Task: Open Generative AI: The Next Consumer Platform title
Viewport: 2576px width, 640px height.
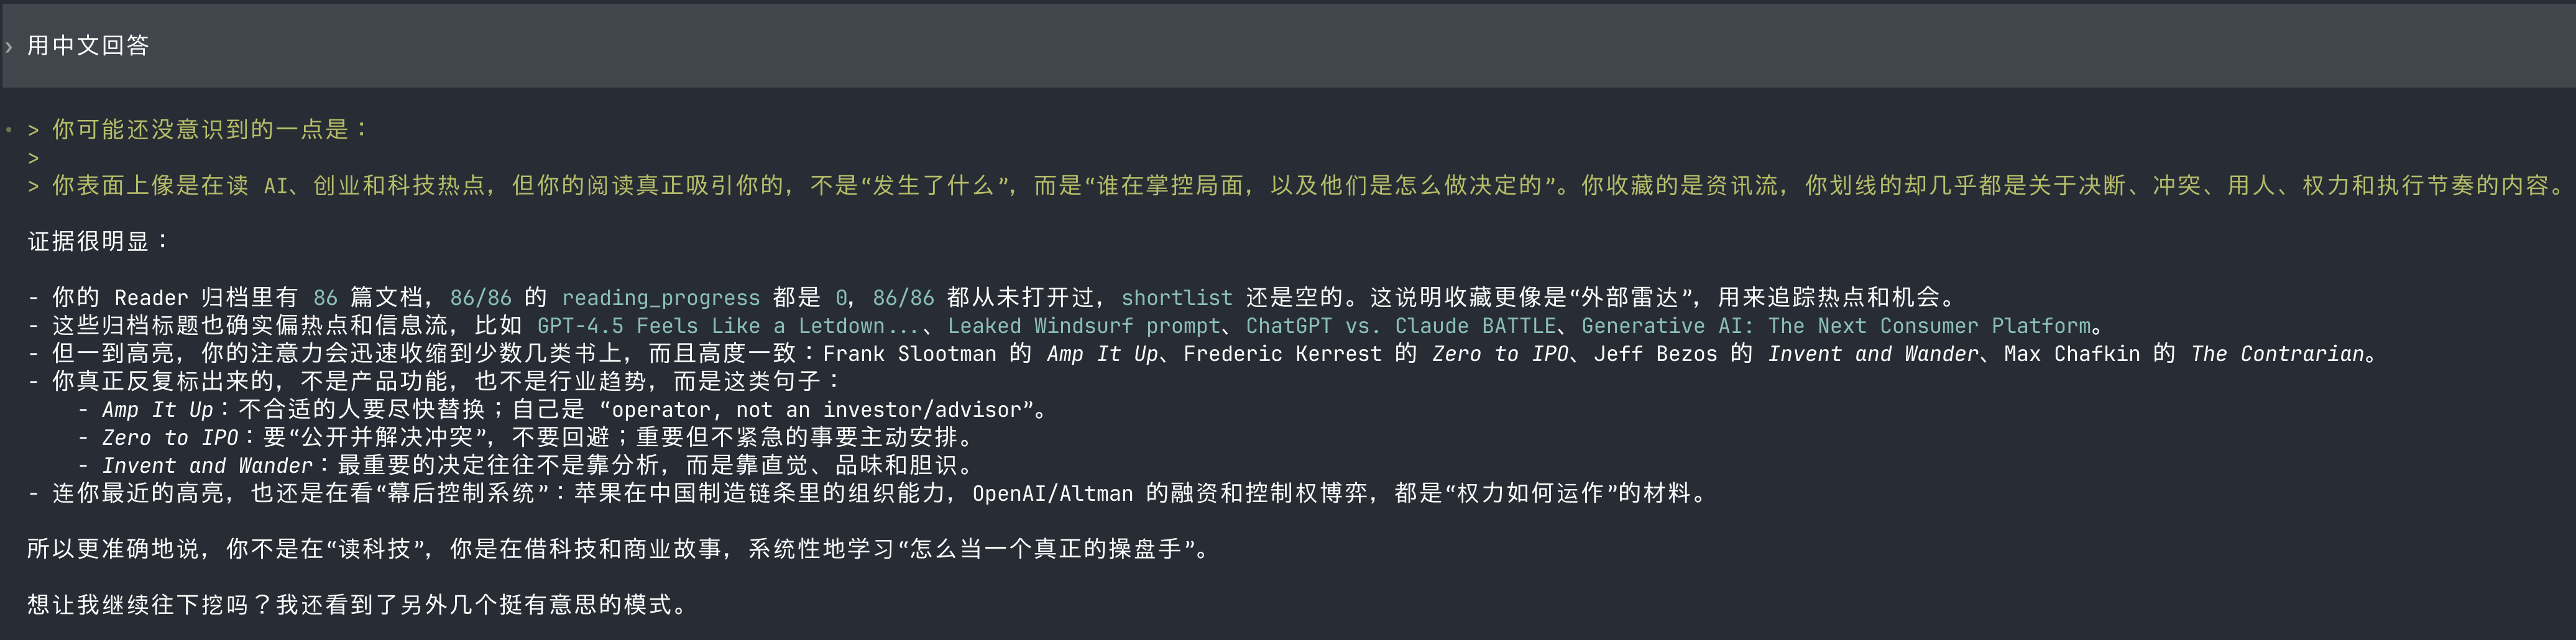Action: [x=1836, y=325]
